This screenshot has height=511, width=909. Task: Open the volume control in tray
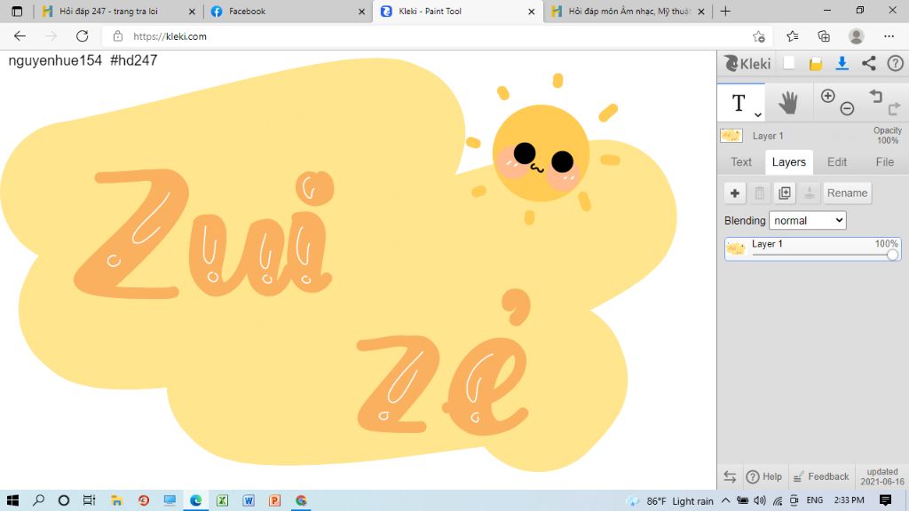[760, 500]
